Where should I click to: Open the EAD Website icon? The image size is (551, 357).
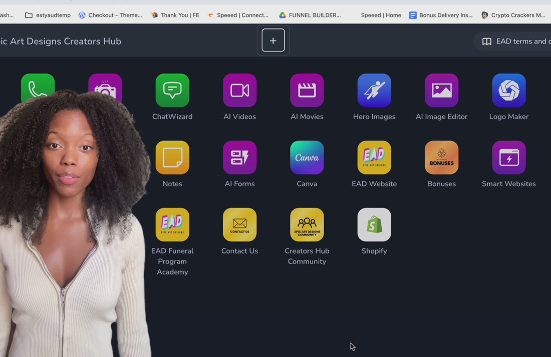tap(374, 157)
